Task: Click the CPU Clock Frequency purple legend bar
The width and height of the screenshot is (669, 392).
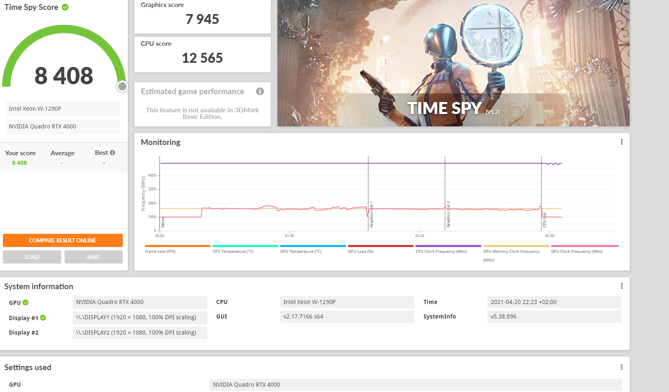Action: click(x=448, y=246)
